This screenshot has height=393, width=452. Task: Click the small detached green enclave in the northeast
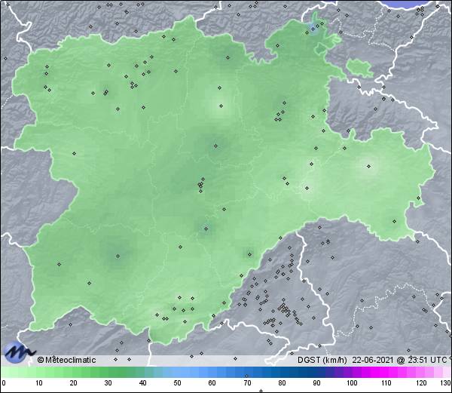(x=359, y=67)
